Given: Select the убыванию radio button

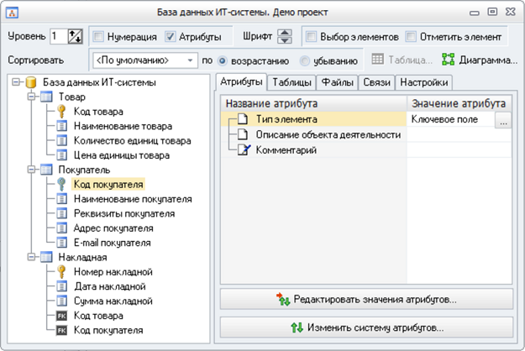Looking at the screenshot, I should (x=305, y=61).
